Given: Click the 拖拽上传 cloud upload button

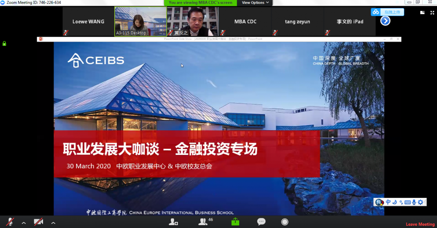Looking at the screenshot, I should tap(387, 12).
